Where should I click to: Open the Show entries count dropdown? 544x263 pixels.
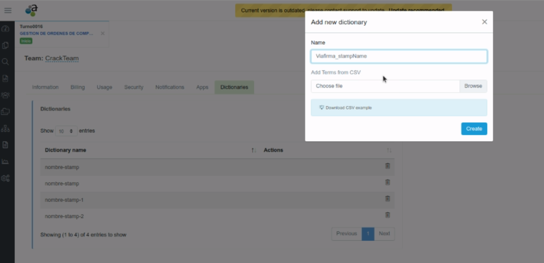click(66, 131)
